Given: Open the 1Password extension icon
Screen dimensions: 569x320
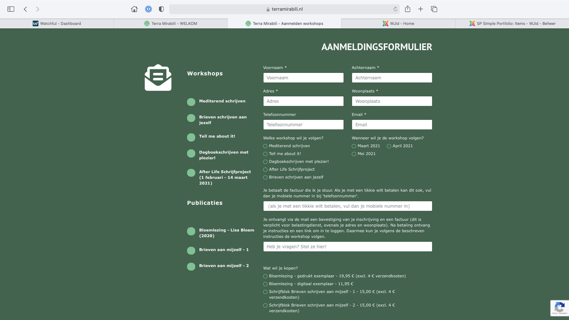Looking at the screenshot, I should pos(149,9).
